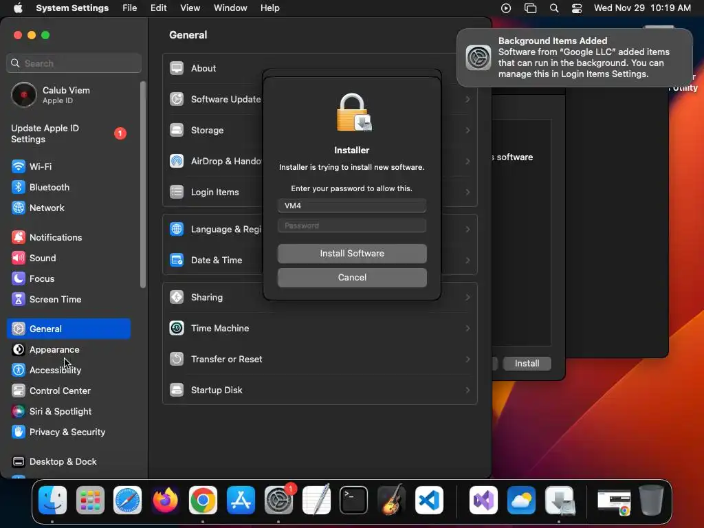Open App Store from the Dock
The image size is (704, 528).
click(x=241, y=500)
